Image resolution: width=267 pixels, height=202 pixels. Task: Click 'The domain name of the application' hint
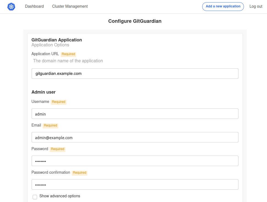pyautogui.click(x=68, y=61)
